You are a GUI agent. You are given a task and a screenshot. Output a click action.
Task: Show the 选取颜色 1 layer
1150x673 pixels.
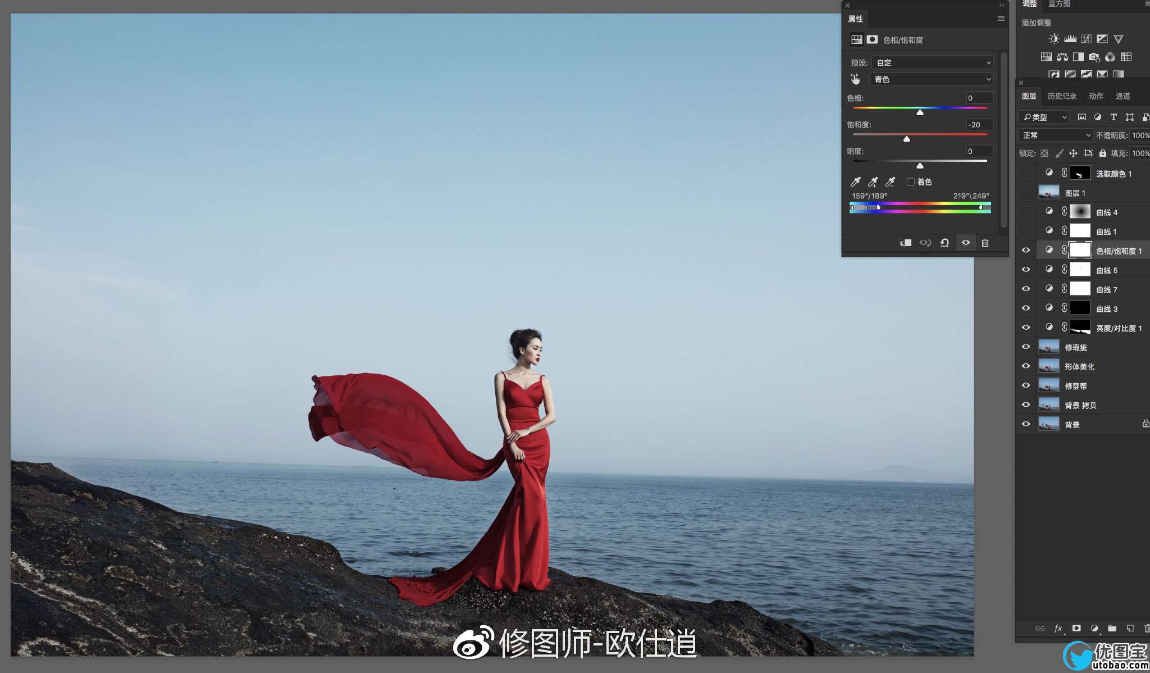pos(1026,173)
